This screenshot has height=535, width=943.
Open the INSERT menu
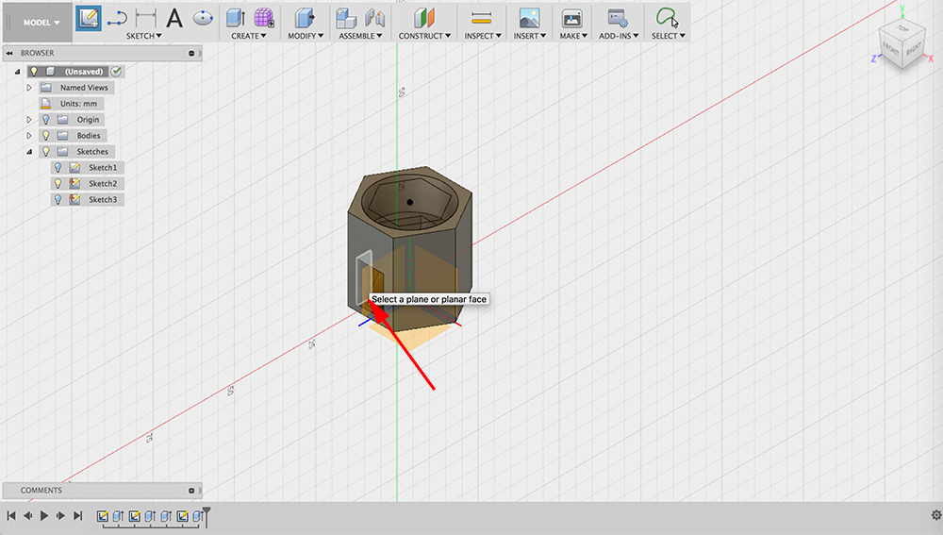pyautogui.click(x=529, y=36)
